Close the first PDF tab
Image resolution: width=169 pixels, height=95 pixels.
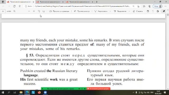pyautogui.click(x=33, y=2)
